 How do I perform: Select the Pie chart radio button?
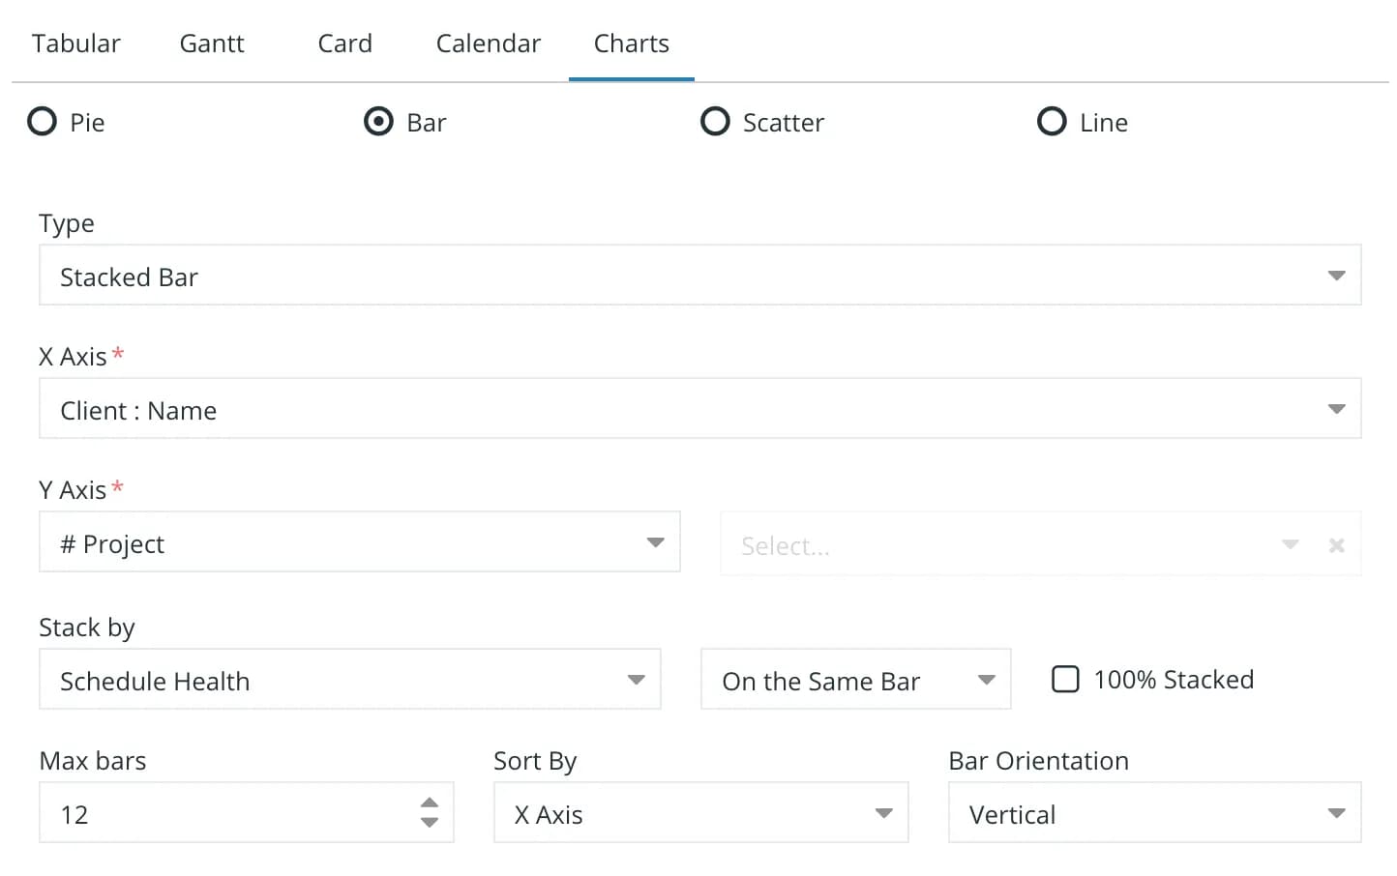pos(42,122)
